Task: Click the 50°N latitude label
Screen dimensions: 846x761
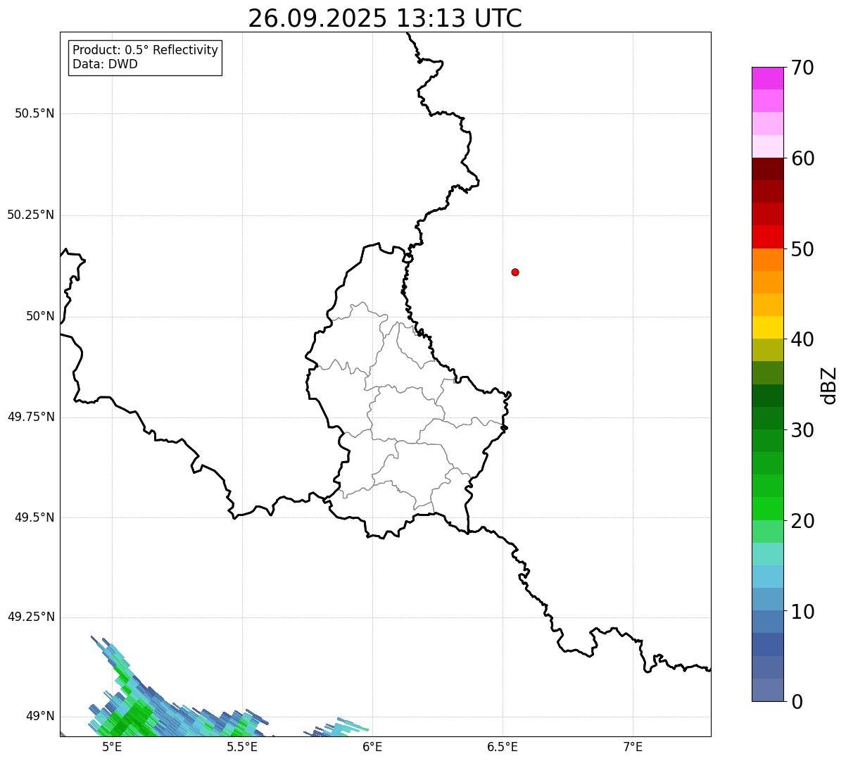Action: (40, 316)
